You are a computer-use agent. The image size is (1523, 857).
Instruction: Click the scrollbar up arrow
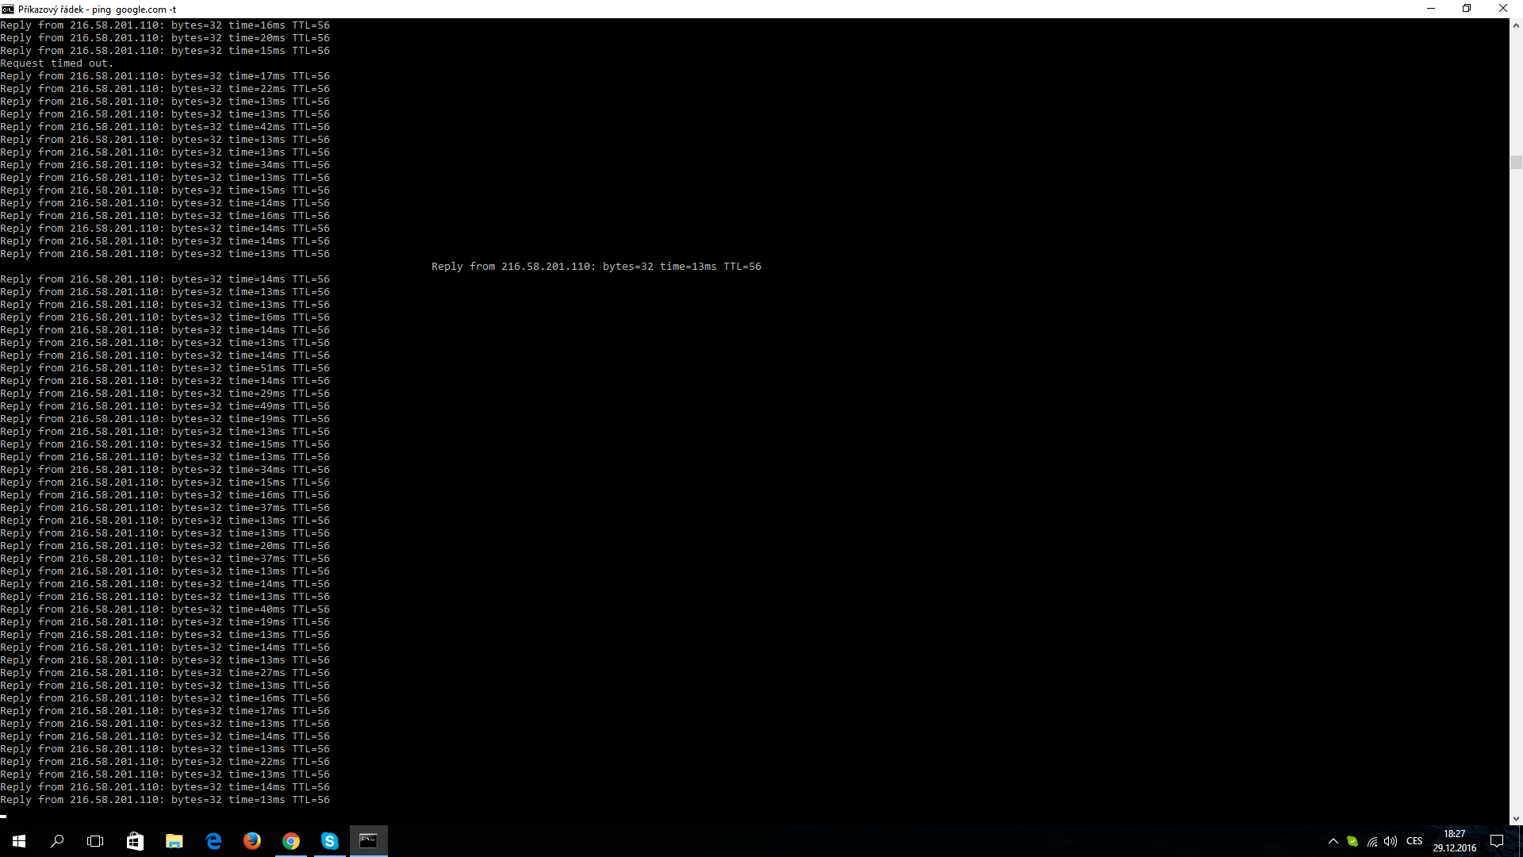pos(1516,25)
